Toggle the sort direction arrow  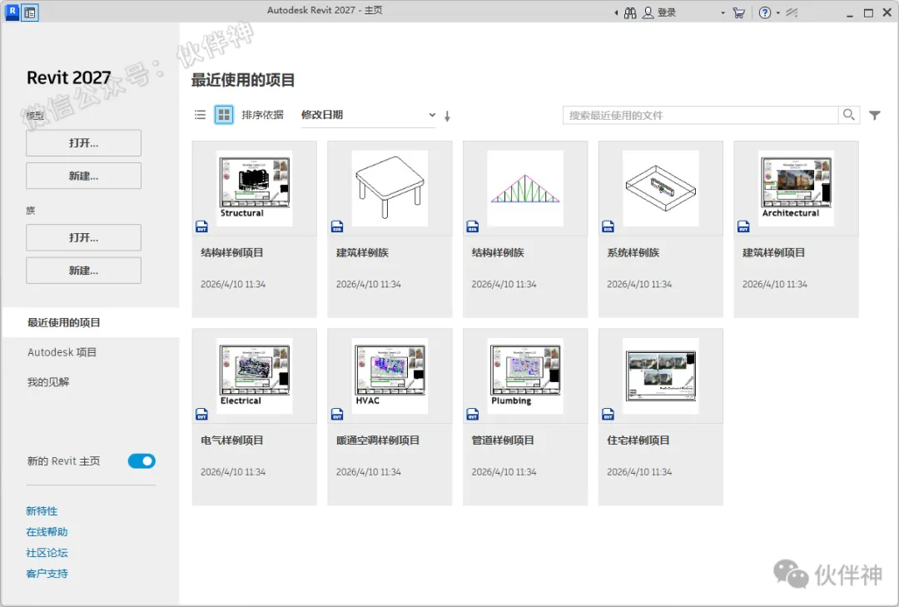447,116
